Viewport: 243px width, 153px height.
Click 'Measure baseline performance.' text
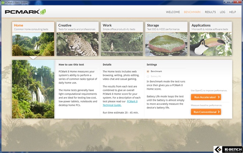[x=207, y=105]
